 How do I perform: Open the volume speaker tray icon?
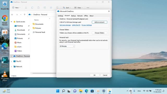point(147,91)
